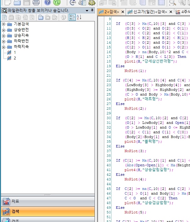The height and width of the screenshot is (222, 190).
Task: Select search item 1 in the tree
Action: pyautogui.click(x=14, y=53)
